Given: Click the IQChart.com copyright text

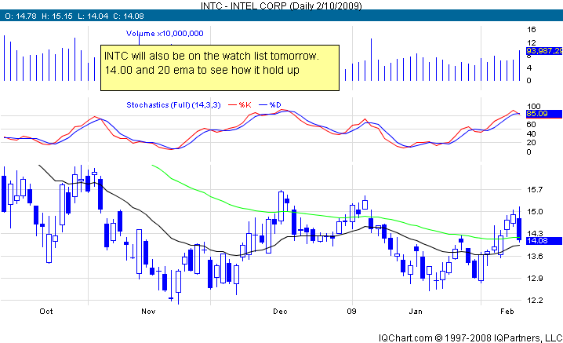Looking at the screenshot, I should coord(470,338).
